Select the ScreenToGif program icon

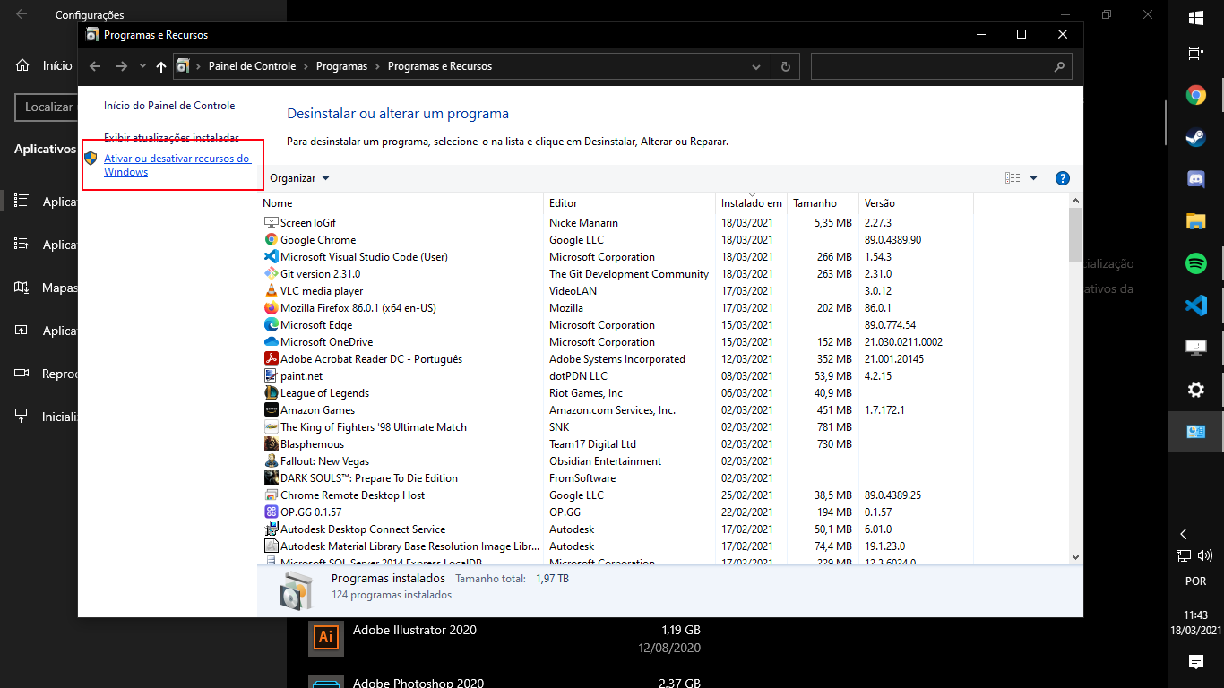[x=272, y=222]
